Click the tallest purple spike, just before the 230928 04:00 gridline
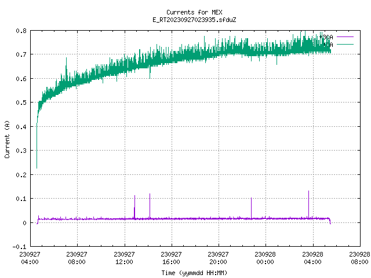Viewport: 371px width, 278px height. tap(308, 203)
